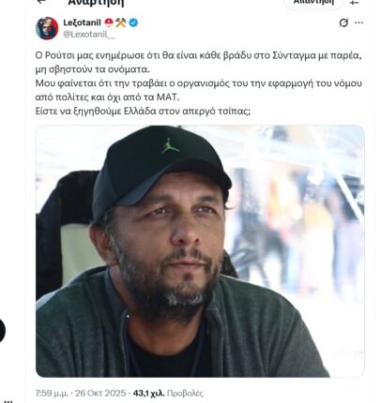Click the red helmet emoji next to name

pyautogui.click(x=109, y=22)
